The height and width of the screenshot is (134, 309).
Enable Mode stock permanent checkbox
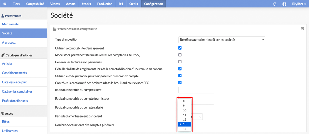[x=180, y=55]
